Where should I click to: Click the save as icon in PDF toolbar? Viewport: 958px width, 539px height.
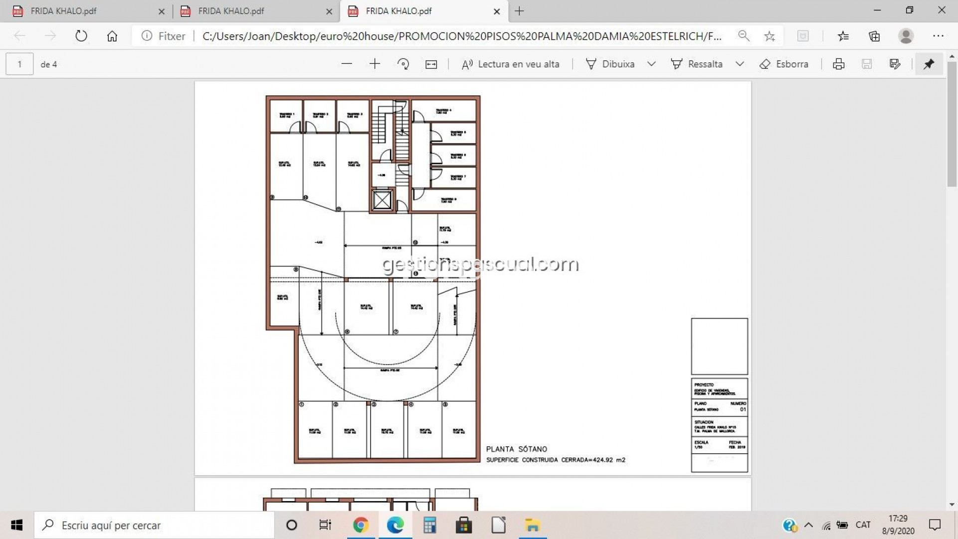(895, 64)
